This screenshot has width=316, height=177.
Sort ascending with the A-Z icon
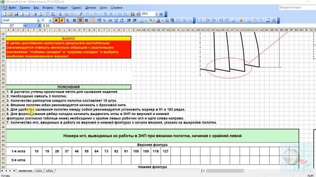point(119,14)
